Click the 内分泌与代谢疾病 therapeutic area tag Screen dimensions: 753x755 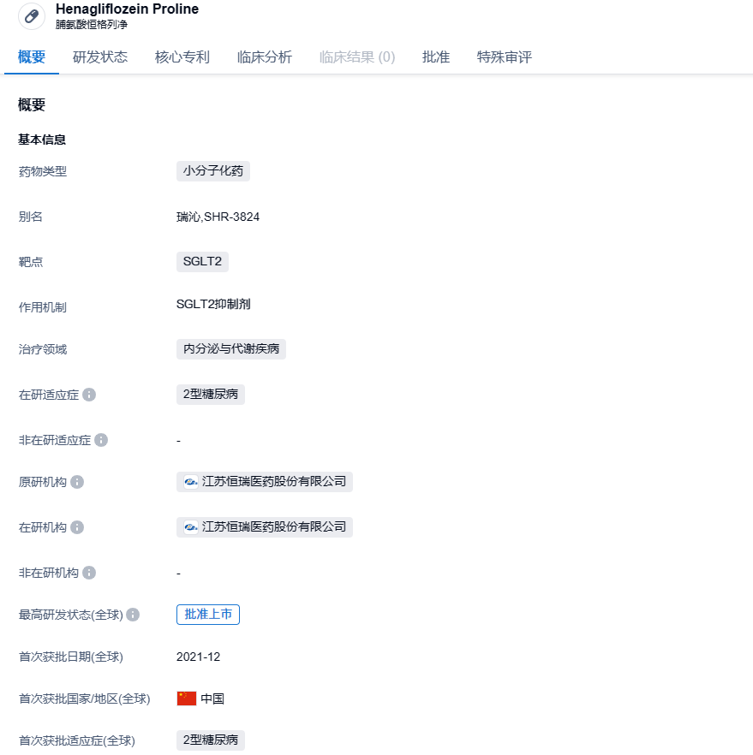(231, 349)
